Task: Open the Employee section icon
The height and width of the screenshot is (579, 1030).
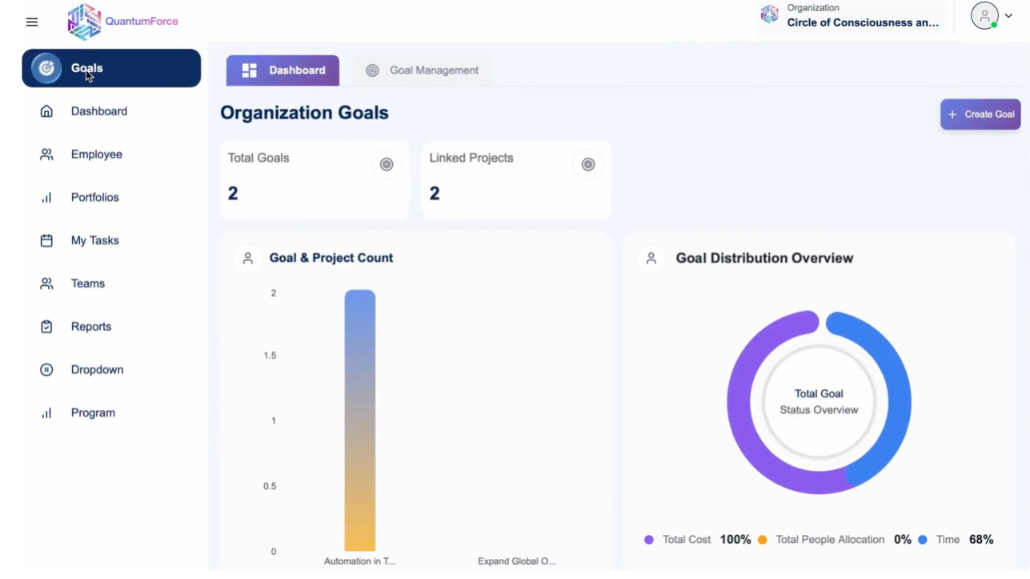Action: (47, 154)
